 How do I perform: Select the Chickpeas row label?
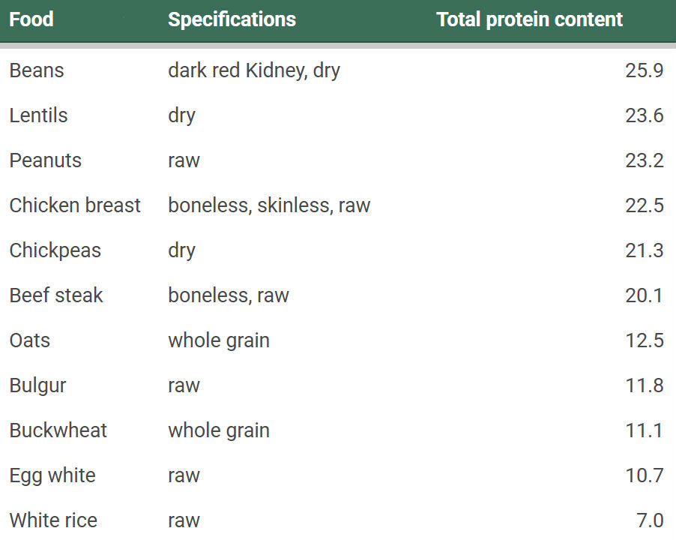(x=55, y=250)
